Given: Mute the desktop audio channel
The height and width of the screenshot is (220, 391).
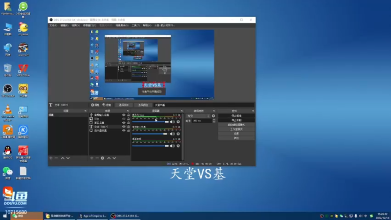Looking at the screenshot, I should click(x=172, y=146).
